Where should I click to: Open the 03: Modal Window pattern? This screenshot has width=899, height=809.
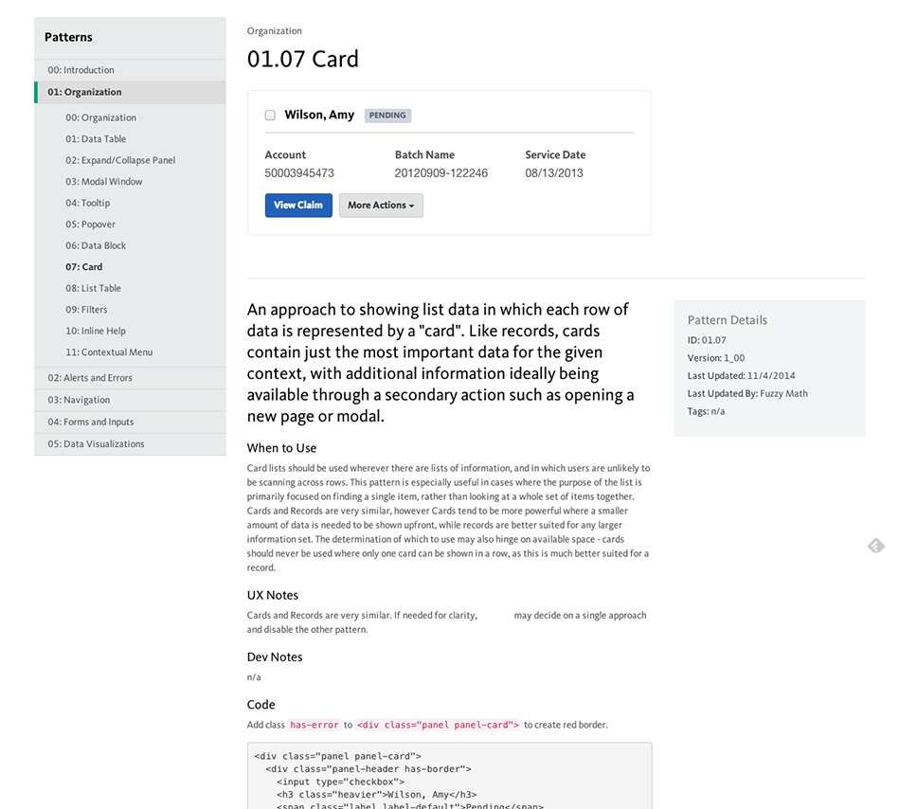104,182
